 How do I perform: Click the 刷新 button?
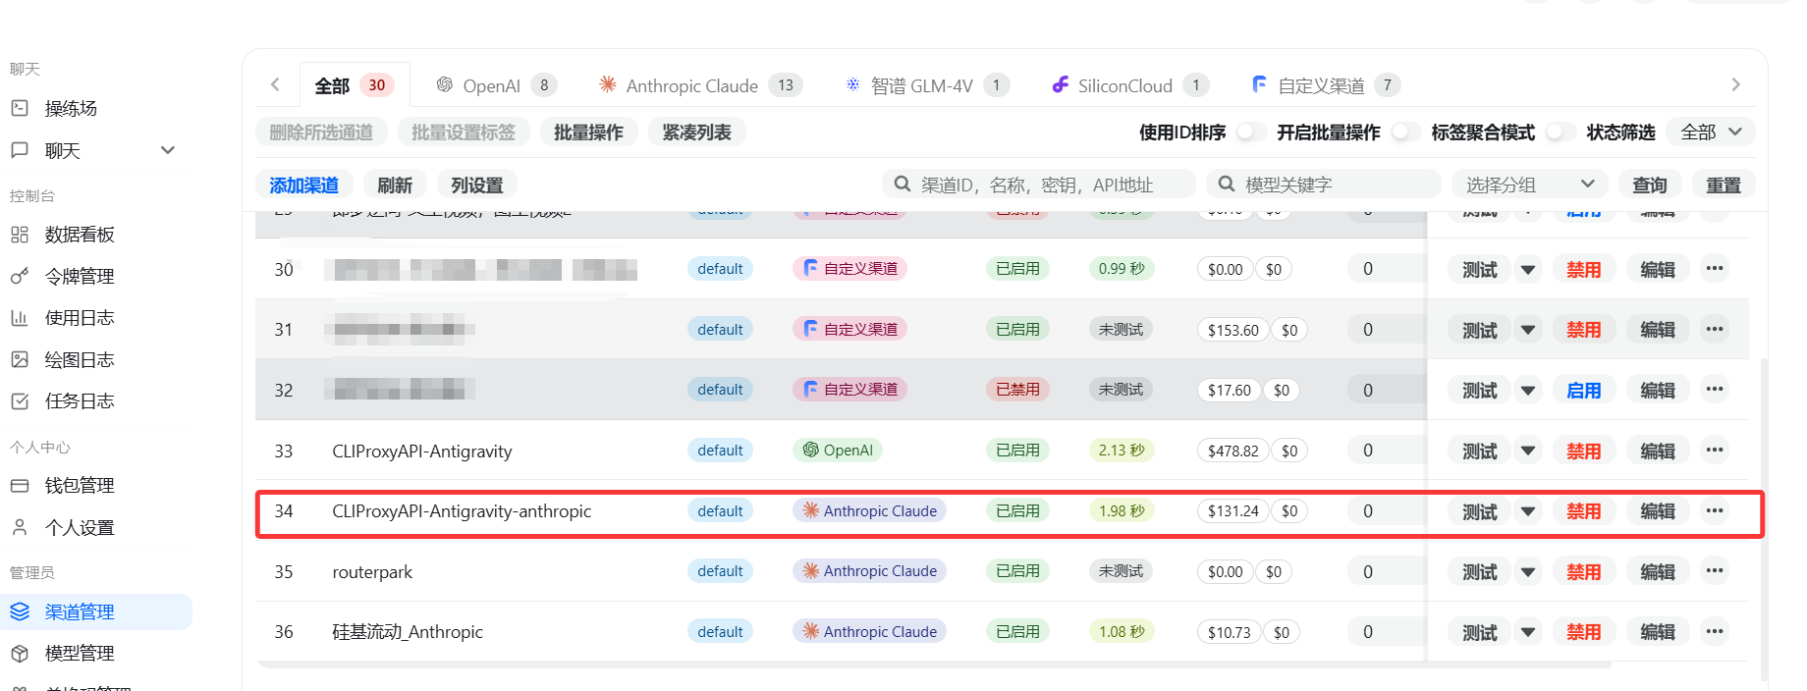tap(395, 185)
